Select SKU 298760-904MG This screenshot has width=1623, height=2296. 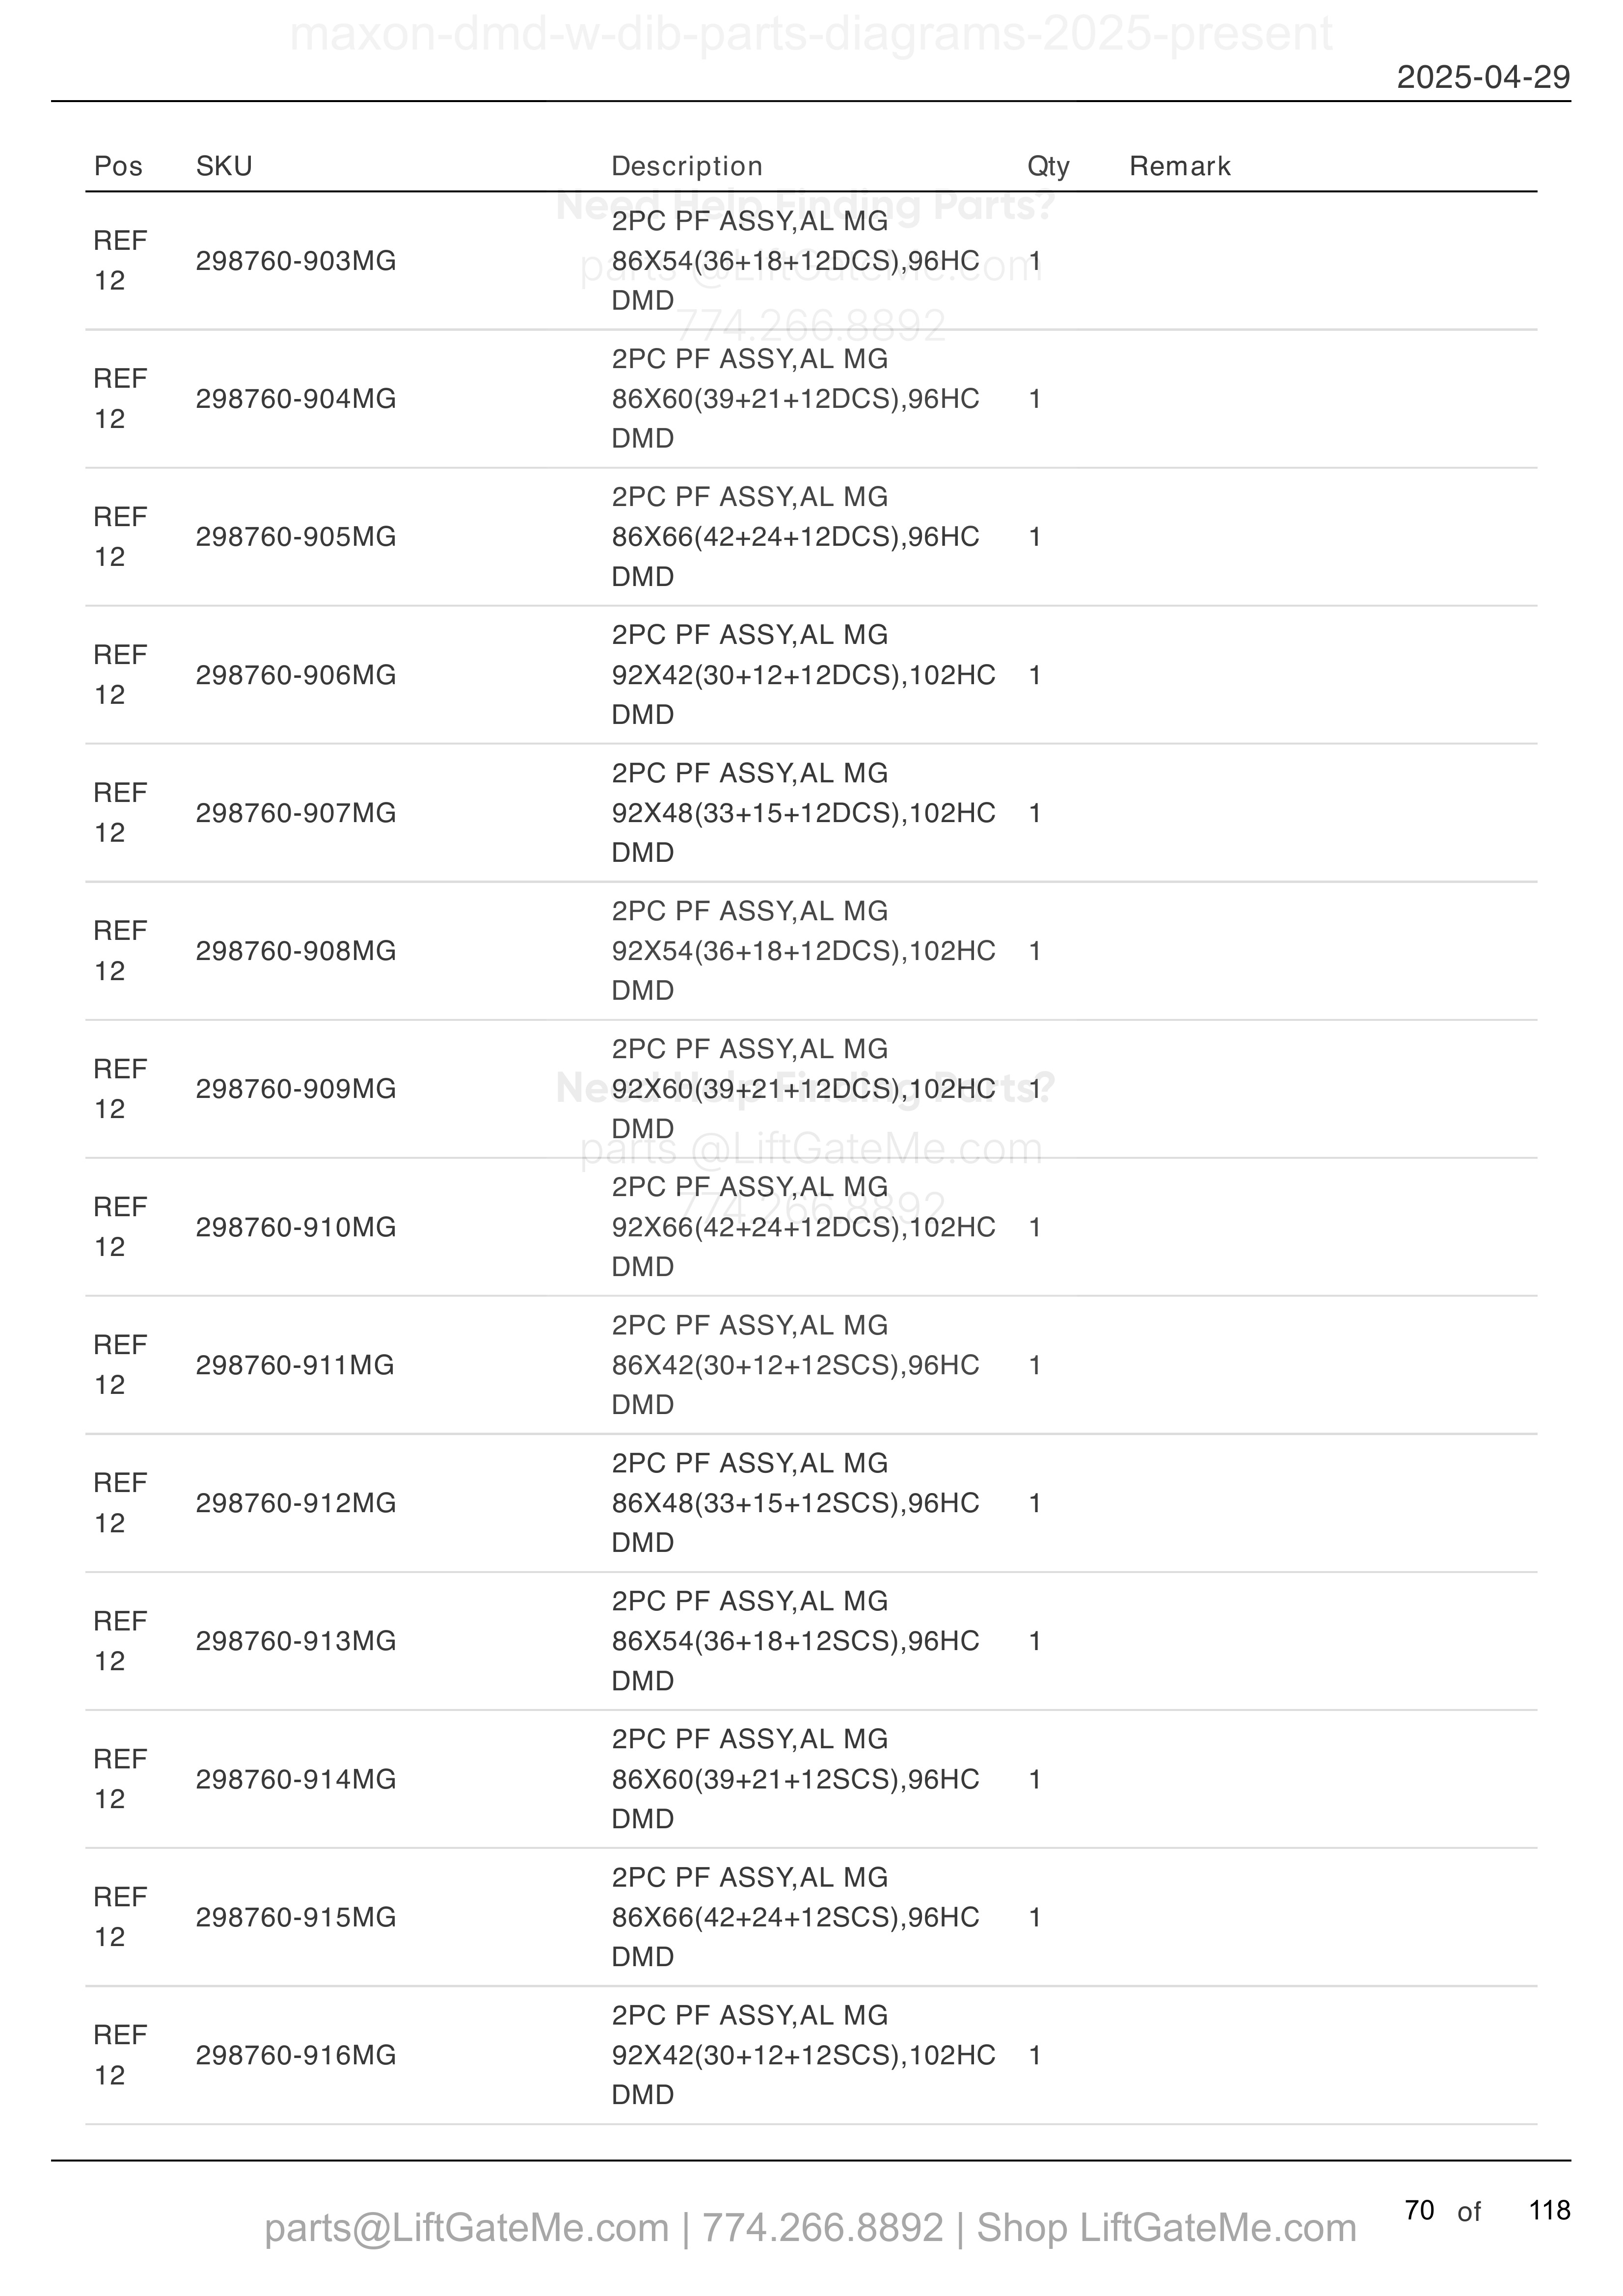tap(296, 399)
